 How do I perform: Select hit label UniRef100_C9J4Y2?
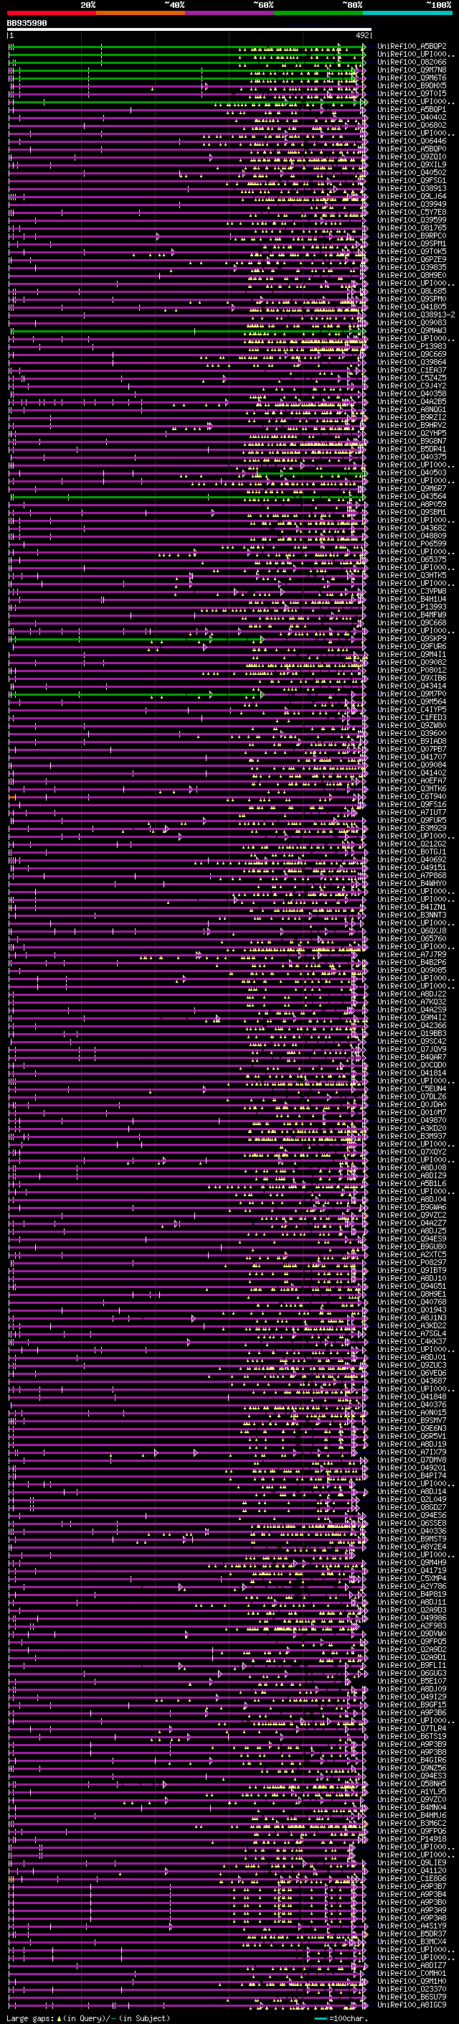[412, 386]
